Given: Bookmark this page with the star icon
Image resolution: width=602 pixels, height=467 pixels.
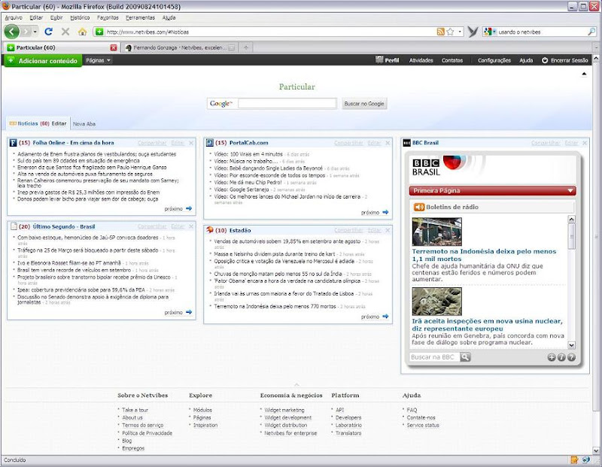Looking at the screenshot, I should 450,32.
